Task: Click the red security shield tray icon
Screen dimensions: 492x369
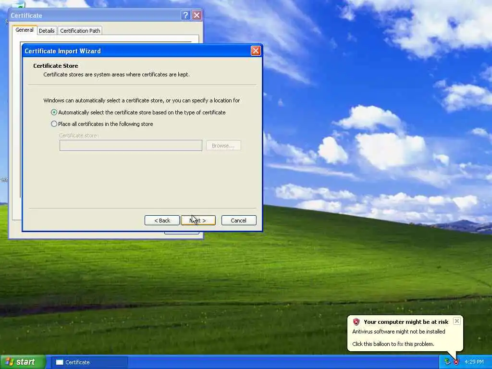Action: [456, 362]
